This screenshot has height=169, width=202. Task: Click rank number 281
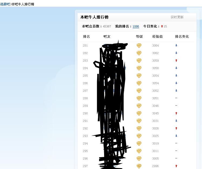pyautogui.click(x=85, y=45)
